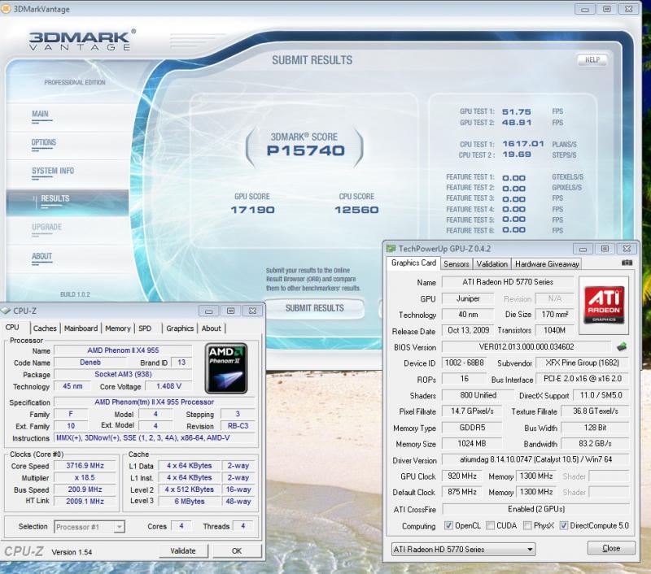Viewport: 651px width, 574px height.
Task: Select the CPU tab in CPU-Z
Action: pos(12,327)
